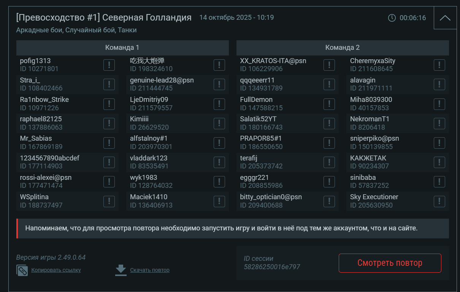Open the Копировать ссылку link
This screenshot has width=460, height=292.
pos(56,270)
